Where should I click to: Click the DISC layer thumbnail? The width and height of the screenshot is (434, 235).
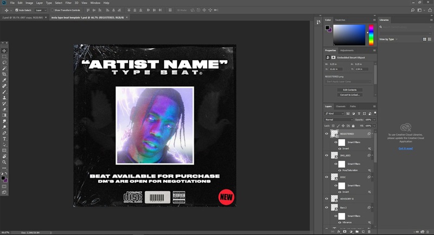tap(335, 177)
